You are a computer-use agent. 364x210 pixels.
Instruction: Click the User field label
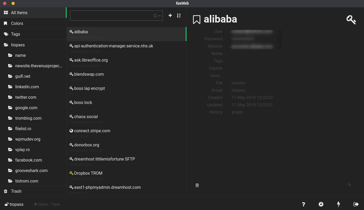[218, 31]
